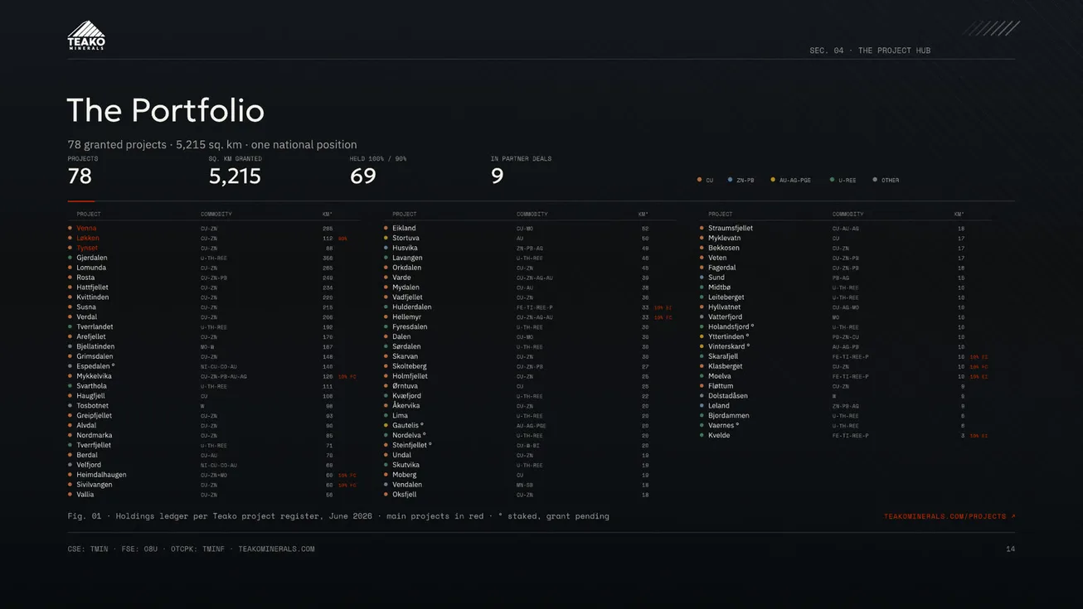Click the Vallia project name
Viewport: 1083px width, 609px height.
tap(85, 495)
